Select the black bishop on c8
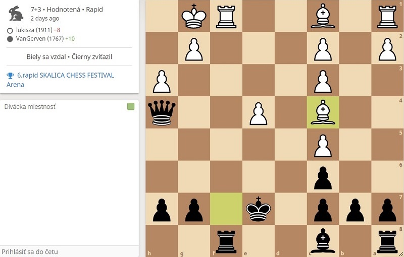The width and height of the screenshot is (404, 257). [x=323, y=241]
